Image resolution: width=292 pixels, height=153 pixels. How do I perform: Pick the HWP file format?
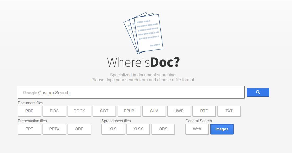179,111
